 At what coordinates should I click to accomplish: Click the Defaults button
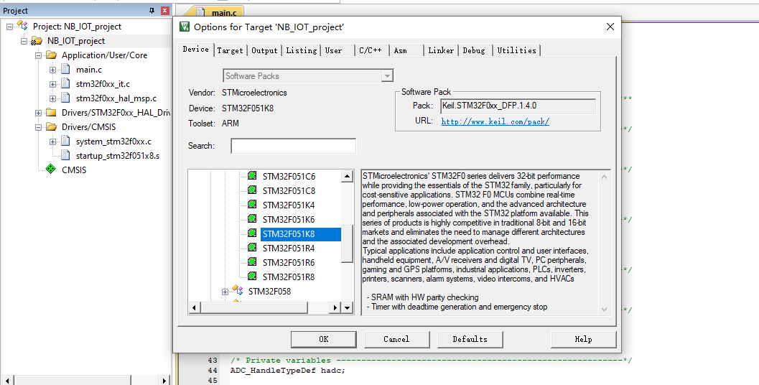tap(470, 339)
